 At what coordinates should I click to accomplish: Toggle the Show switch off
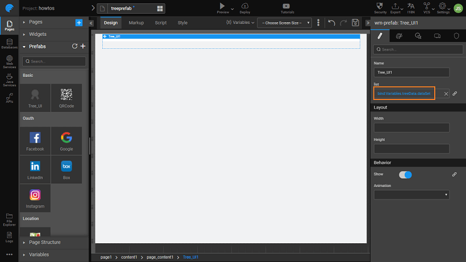(x=405, y=174)
